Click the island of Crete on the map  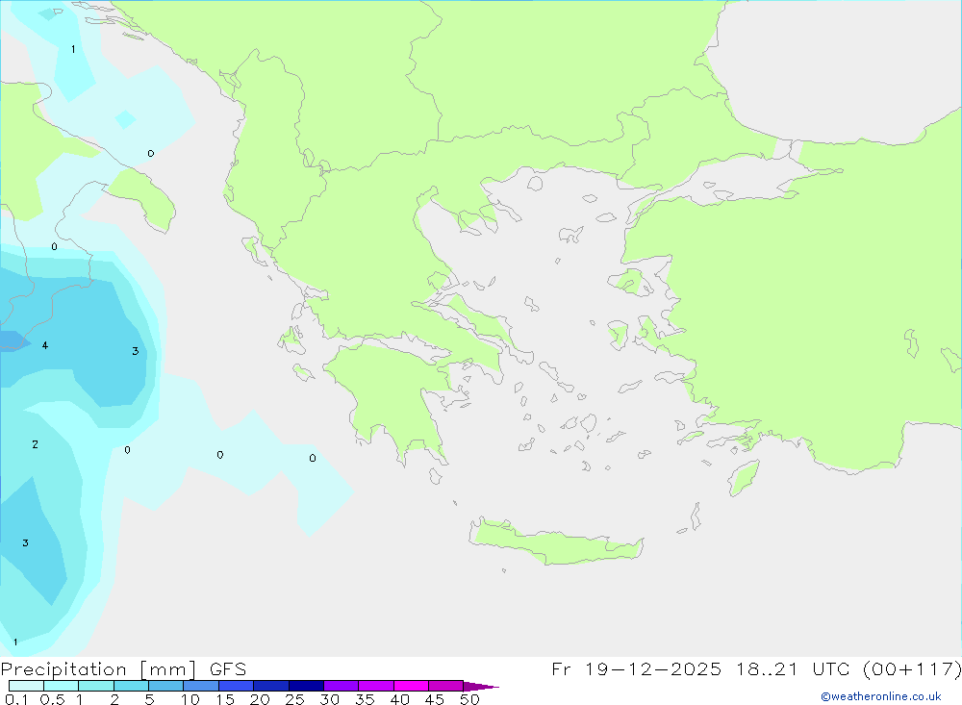pos(557,542)
